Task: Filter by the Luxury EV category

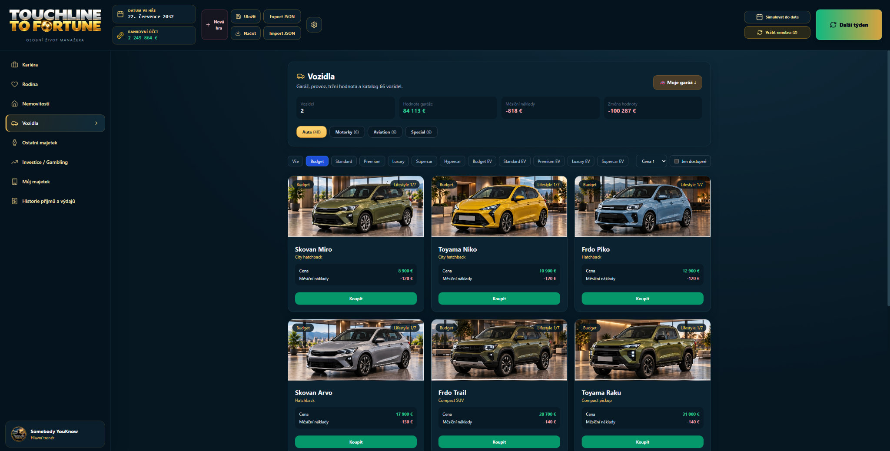Action: click(581, 161)
